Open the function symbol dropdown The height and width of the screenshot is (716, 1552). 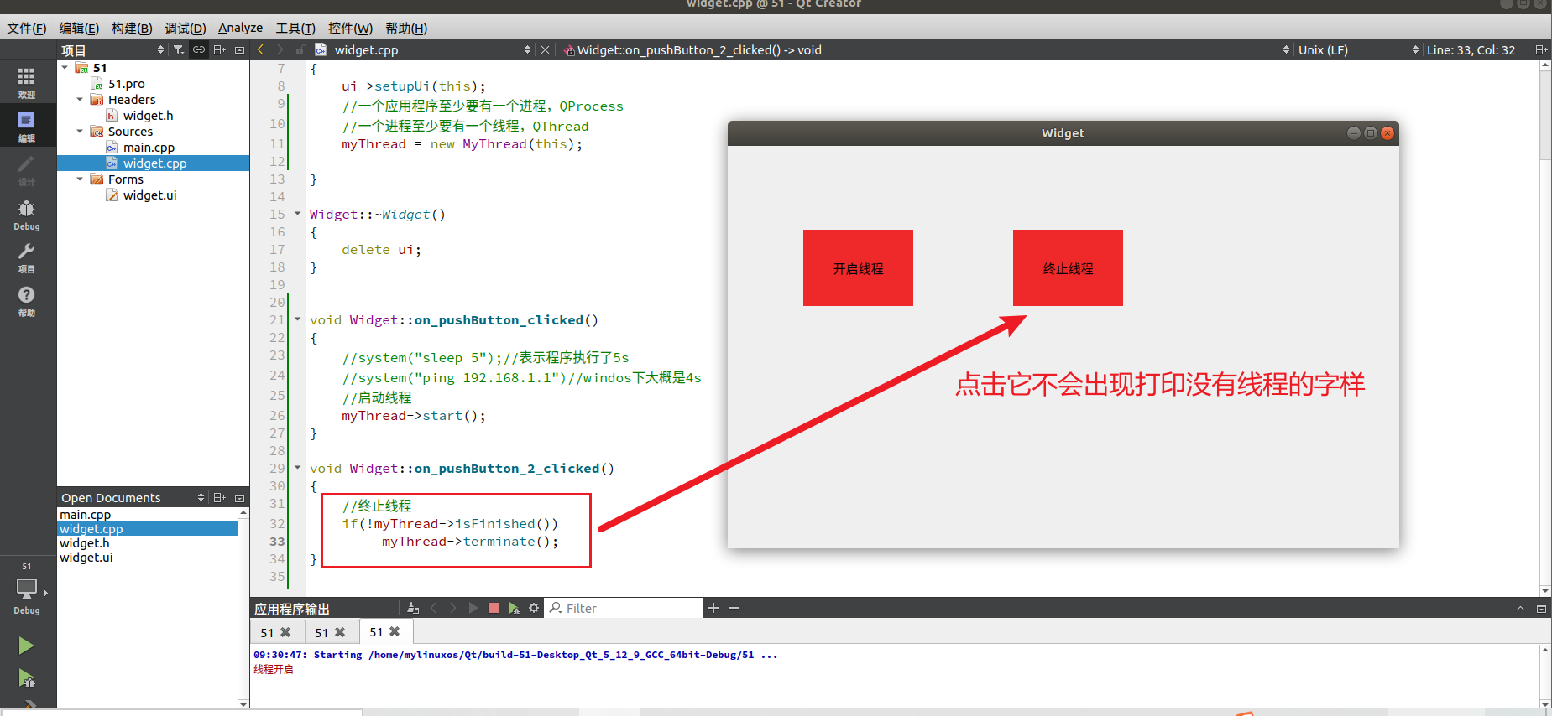click(927, 50)
